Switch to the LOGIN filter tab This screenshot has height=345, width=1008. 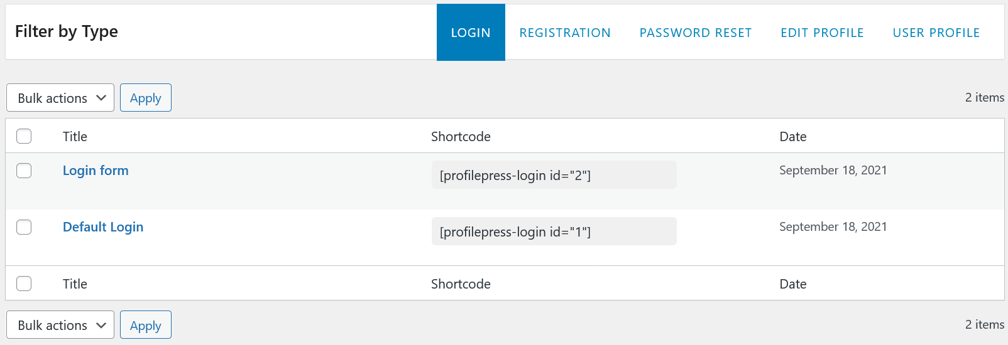[471, 33]
